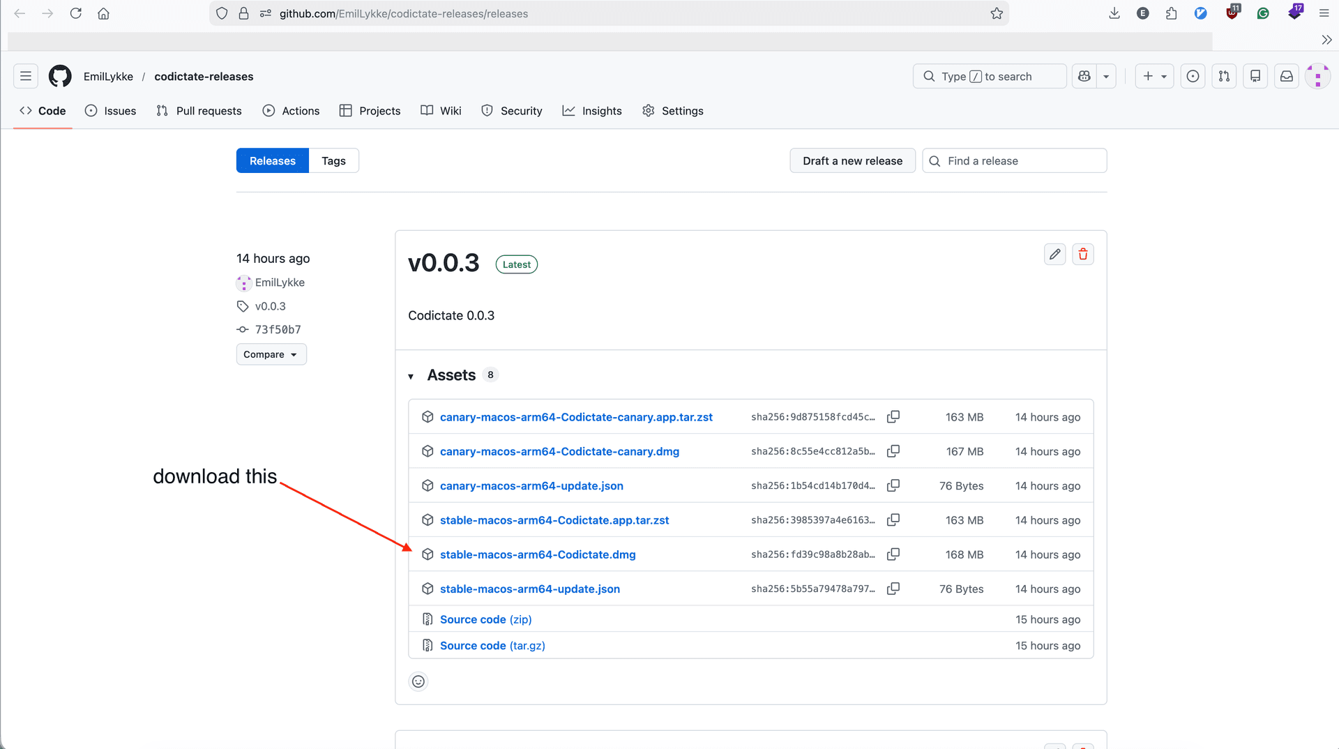Screen dimensions: 1339x749
Task: Open the create new plus dropdown
Action: point(1154,77)
